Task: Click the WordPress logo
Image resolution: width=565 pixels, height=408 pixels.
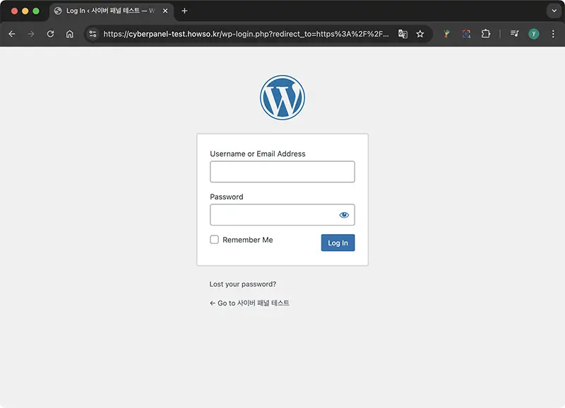Action: point(282,98)
